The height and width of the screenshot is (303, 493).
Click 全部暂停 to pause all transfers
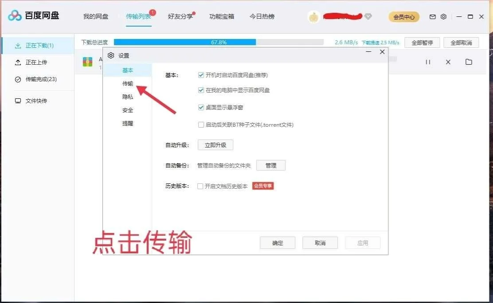[422, 42]
